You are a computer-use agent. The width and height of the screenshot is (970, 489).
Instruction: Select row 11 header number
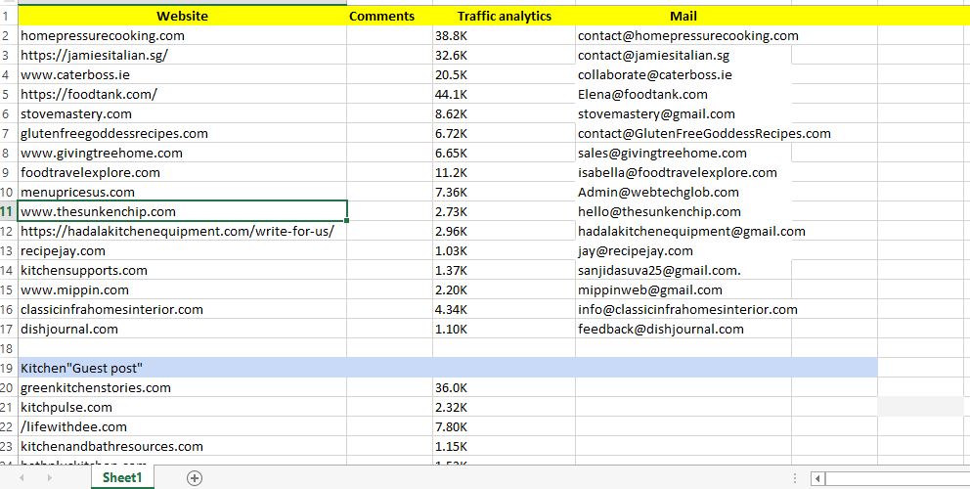[7, 211]
